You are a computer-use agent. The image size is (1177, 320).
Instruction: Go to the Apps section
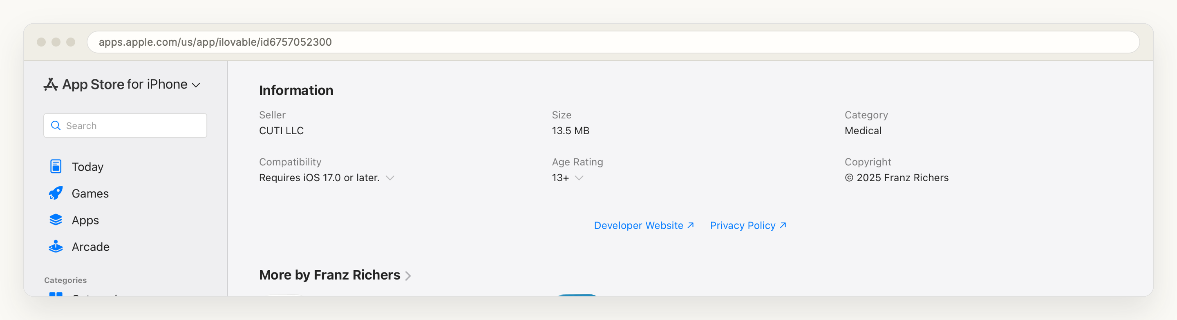coord(85,220)
